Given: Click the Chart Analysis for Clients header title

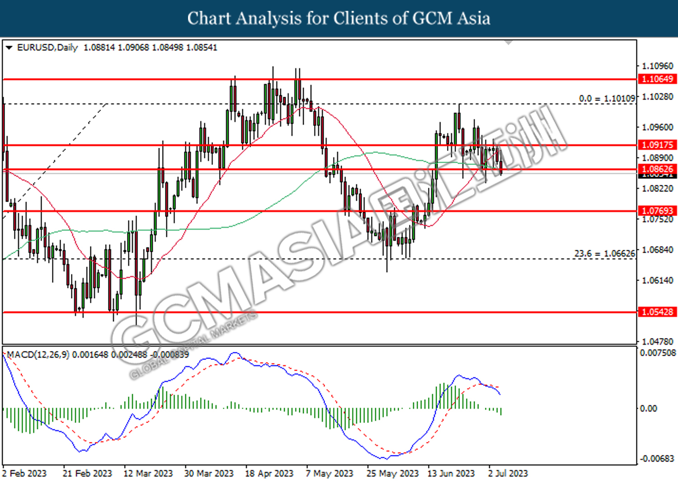Looking at the screenshot, I should (339, 19).
